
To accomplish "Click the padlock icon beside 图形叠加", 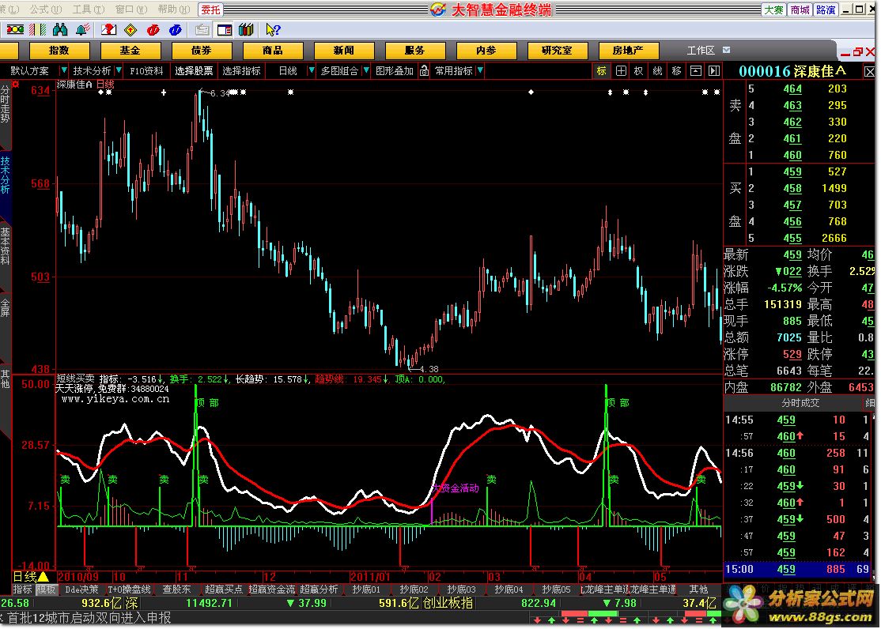I will pyautogui.click(x=424, y=71).
